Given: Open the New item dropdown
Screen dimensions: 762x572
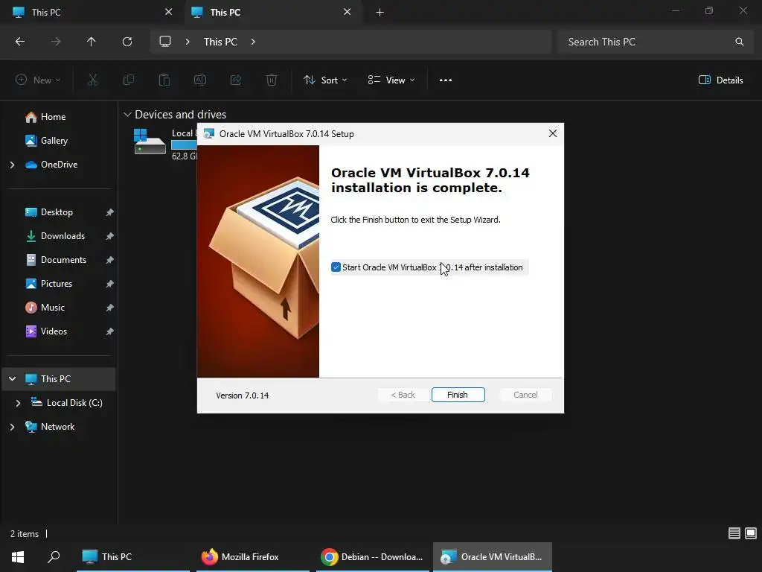Looking at the screenshot, I should [x=39, y=80].
